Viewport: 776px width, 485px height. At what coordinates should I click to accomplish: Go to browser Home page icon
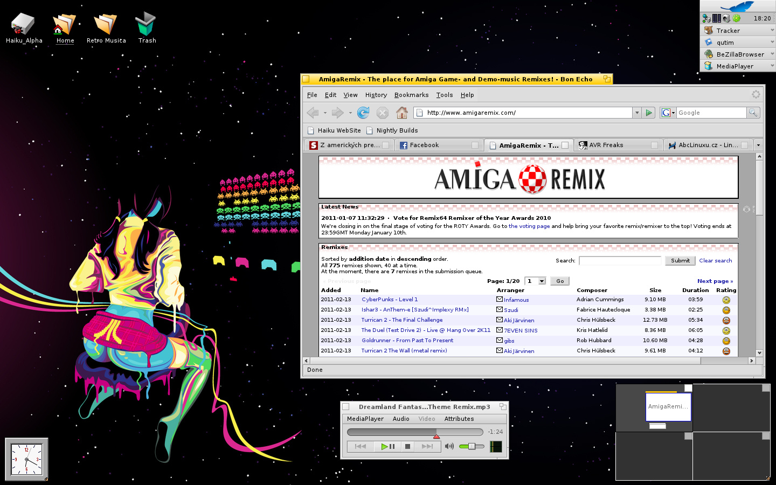click(402, 113)
